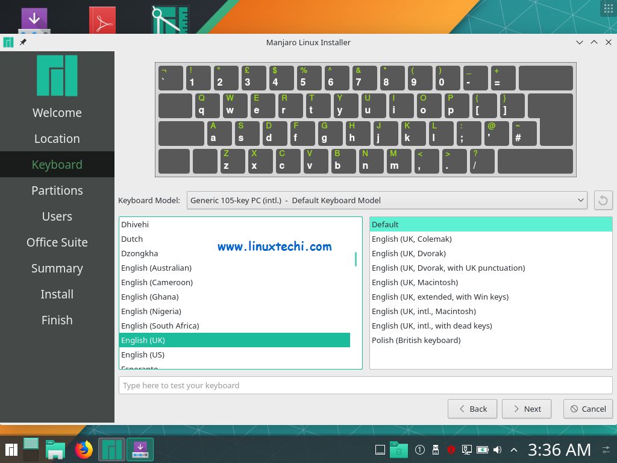Click the pin window icon in titlebar
617x463 pixels.
[x=23, y=42]
